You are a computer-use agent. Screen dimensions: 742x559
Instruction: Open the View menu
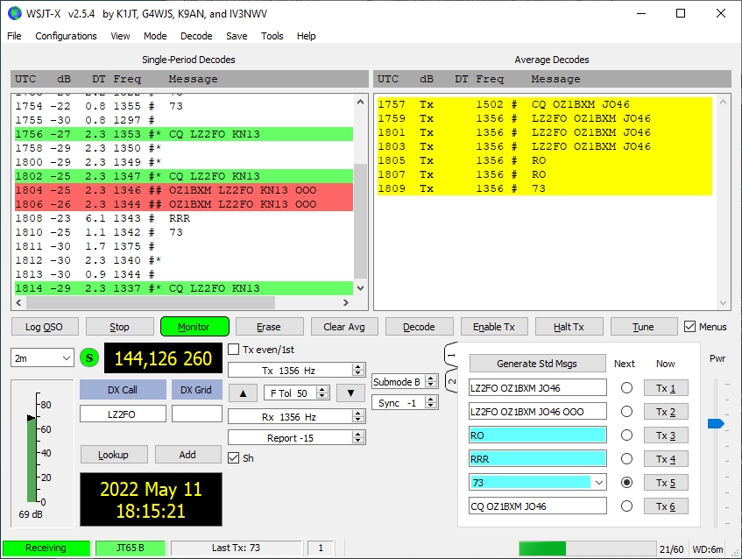120,36
